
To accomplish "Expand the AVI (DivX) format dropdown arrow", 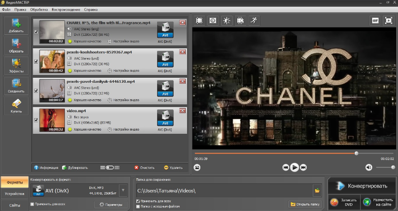I will pos(123,190).
